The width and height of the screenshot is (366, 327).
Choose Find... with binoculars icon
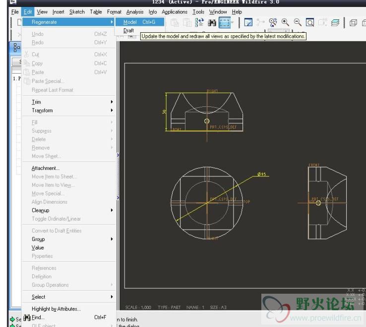coord(69,317)
